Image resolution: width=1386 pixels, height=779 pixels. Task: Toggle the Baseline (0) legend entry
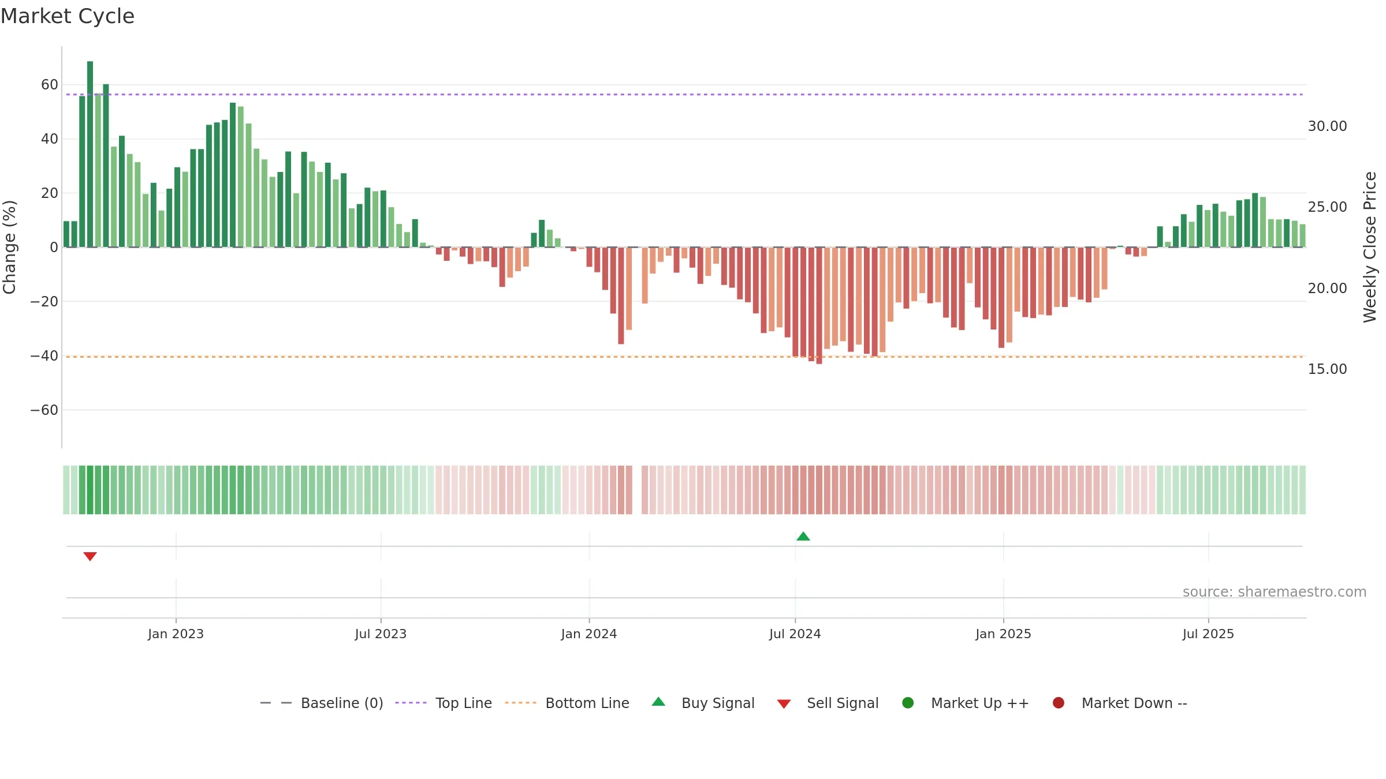click(x=322, y=703)
